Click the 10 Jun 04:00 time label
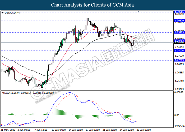This screenshot has width=185, height=132. click(59, 130)
